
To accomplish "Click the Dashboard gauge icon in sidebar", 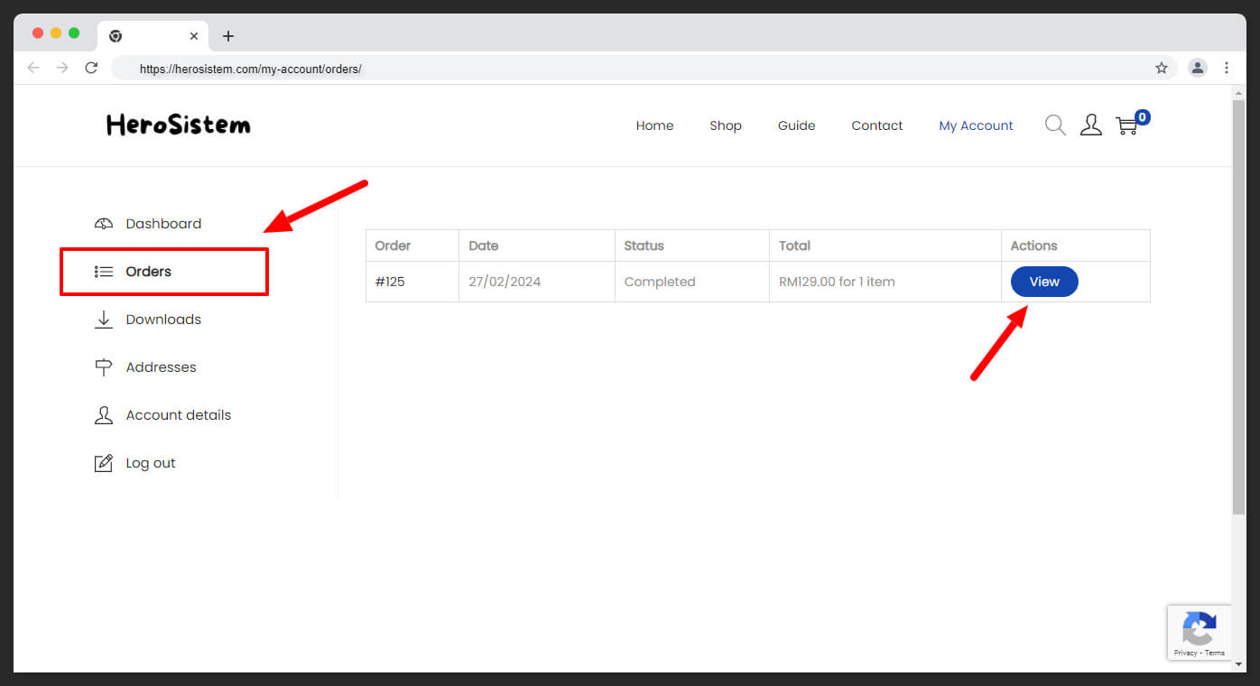I will point(104,224).
